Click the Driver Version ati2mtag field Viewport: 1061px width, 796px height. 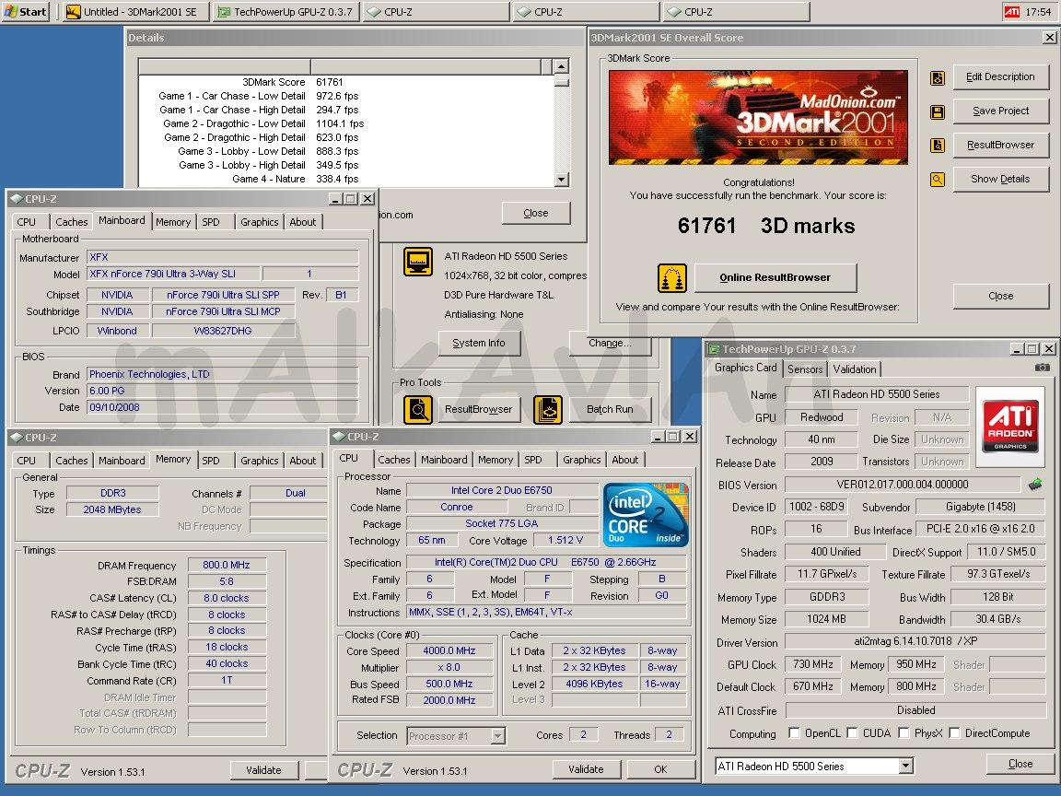916,641
